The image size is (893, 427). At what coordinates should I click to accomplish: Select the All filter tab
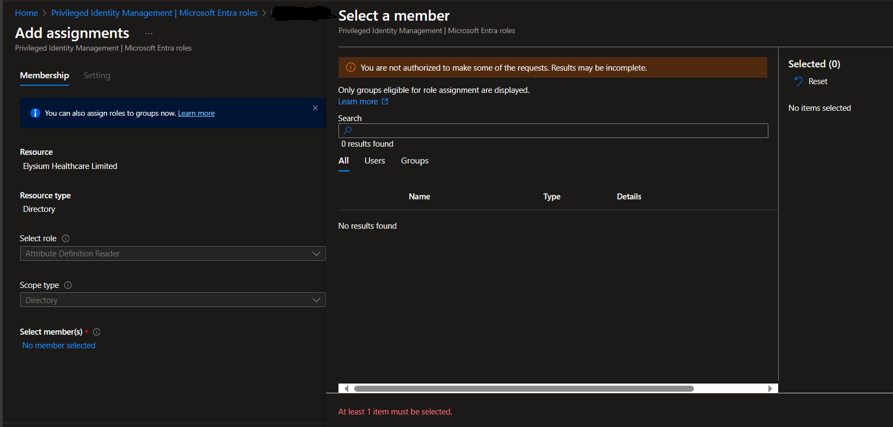[x=344, y=161]
